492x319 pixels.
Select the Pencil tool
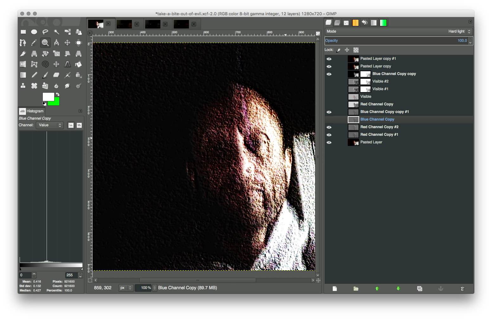[34, 75]
